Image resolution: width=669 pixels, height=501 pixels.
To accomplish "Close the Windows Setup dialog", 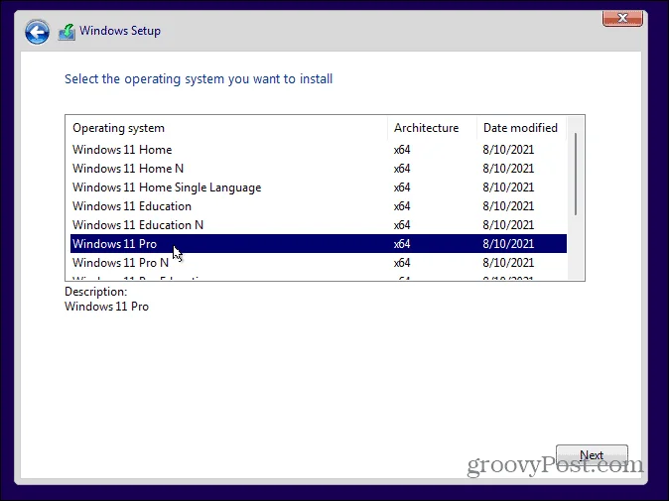I will click(x=622, y=18).
